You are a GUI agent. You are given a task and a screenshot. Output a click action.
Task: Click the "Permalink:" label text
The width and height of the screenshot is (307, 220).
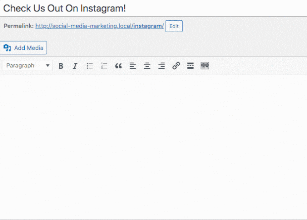(x=19, y=26)
